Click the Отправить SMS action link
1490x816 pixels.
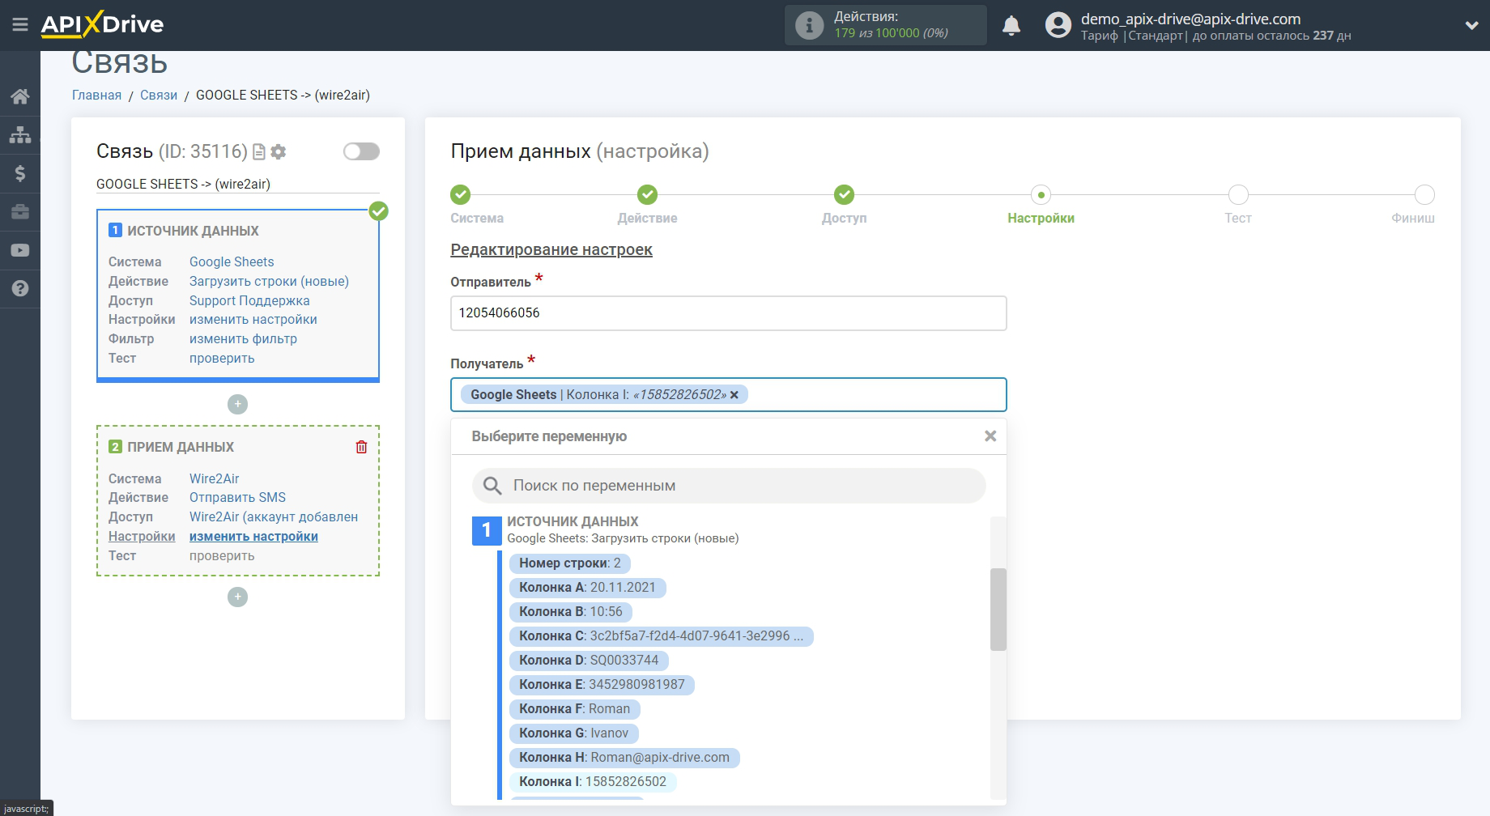tap(237, 497)
